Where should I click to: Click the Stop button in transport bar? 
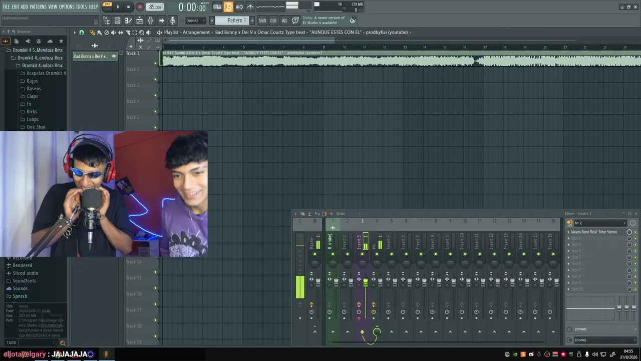click(129, 7)
